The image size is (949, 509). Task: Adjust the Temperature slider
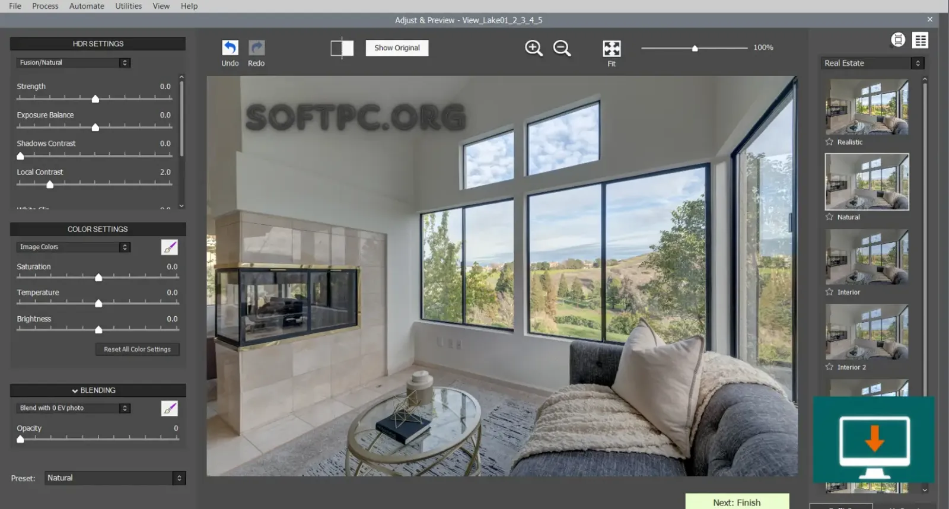[x=98, y=303]
